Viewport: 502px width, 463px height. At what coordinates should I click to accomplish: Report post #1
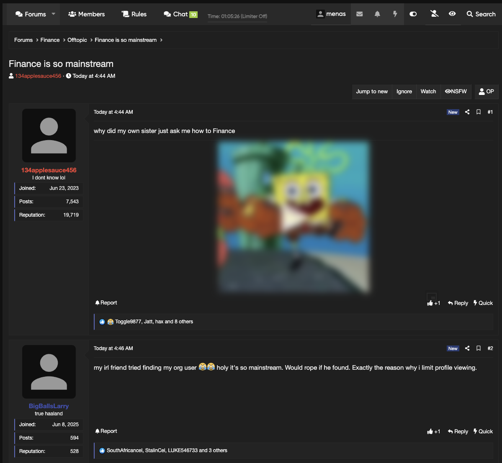point(106,302)
